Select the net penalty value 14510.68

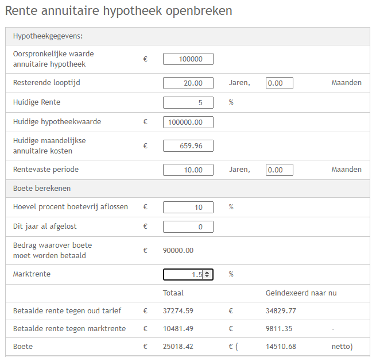[x=281, y=347]
